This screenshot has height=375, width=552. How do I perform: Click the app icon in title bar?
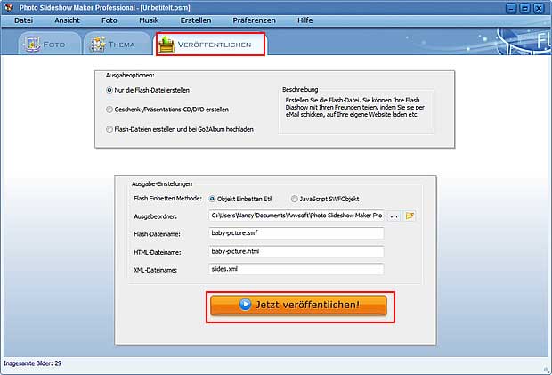click(8, 7)
